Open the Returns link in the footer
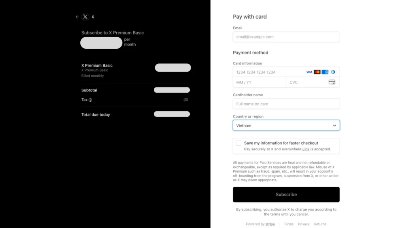Screen dimensions: 405x228 tap(320, 224)
